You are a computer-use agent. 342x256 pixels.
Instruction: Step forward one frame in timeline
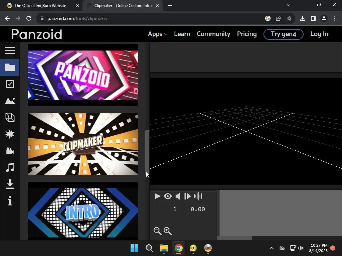click(x=187, y=196)
